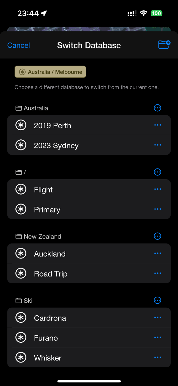Open more options for root folder
Image resolution: width=178 pixels, height=386 pixels.
(158, 172)
